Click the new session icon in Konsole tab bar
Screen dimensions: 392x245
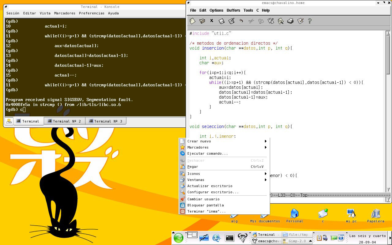[9, 121]
